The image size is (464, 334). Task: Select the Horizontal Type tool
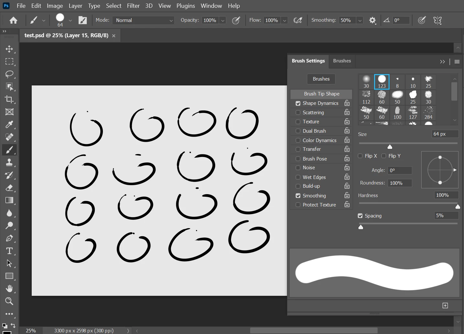[9, 251]
